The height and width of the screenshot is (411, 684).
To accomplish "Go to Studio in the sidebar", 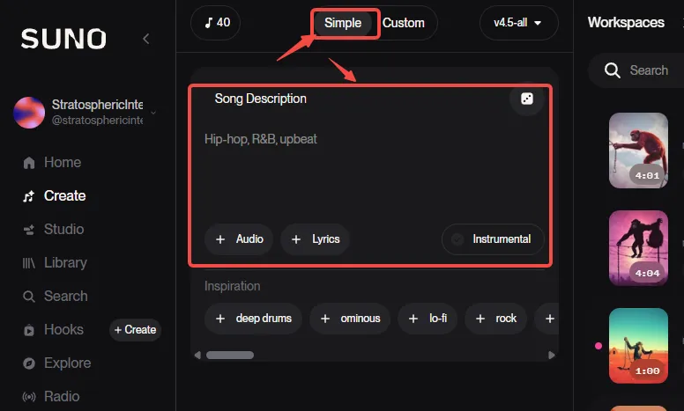I will coord(53,229).
